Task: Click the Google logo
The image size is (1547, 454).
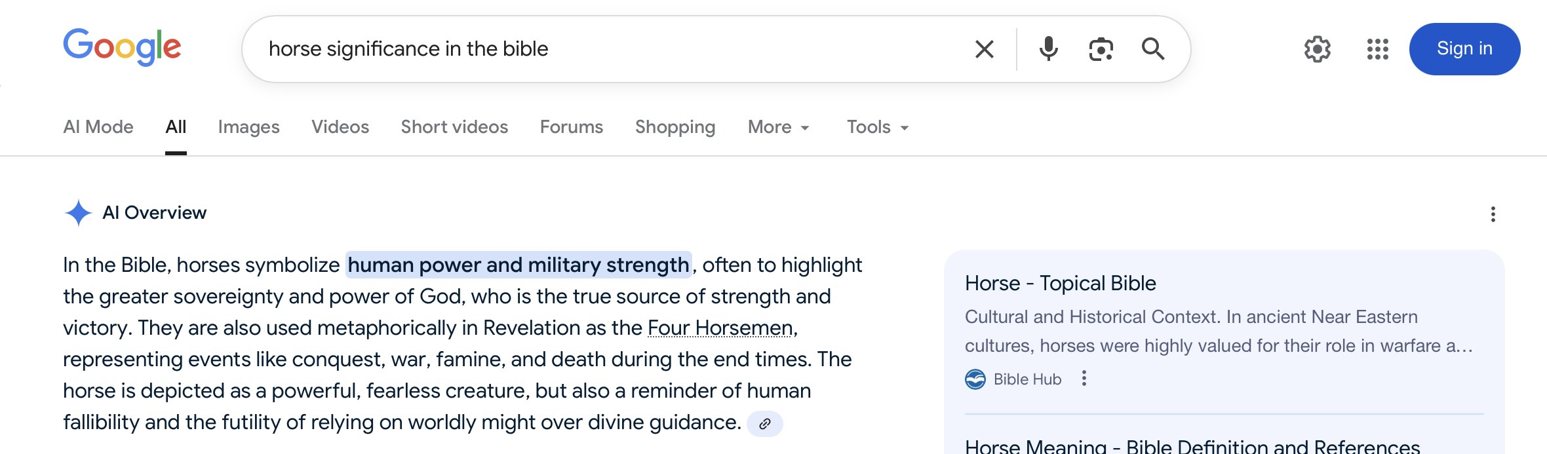Action: click(x=122, y=47)
